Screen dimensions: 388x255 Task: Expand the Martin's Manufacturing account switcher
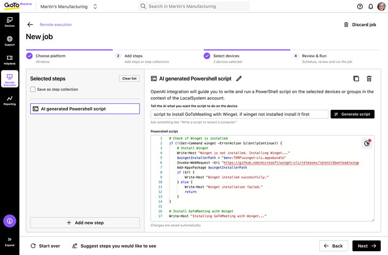tap(95, 7)
